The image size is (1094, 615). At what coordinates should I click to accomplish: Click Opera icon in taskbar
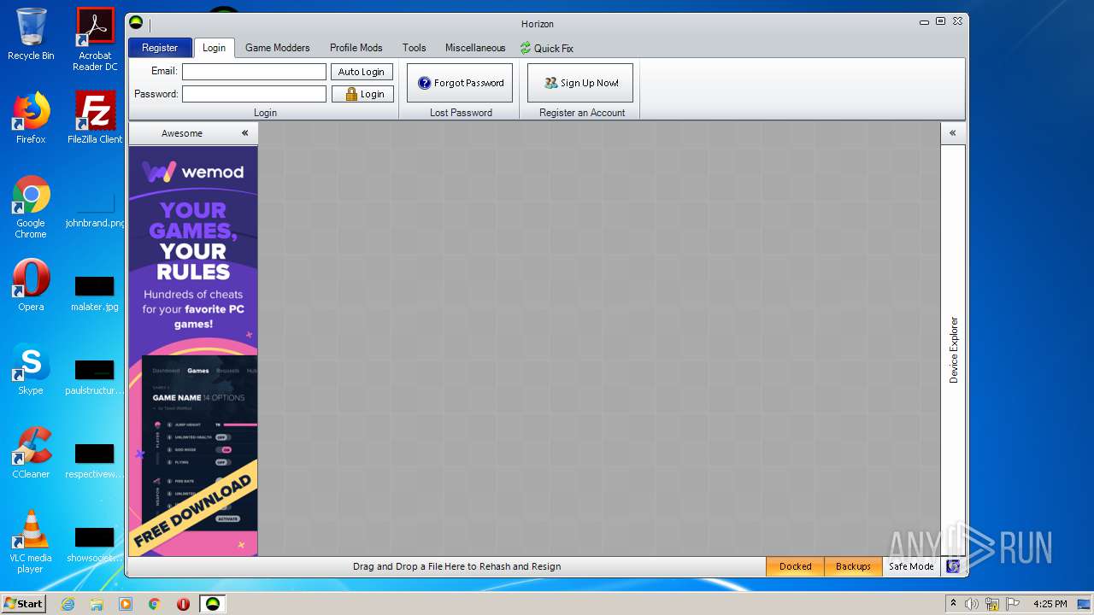[183, 604]
